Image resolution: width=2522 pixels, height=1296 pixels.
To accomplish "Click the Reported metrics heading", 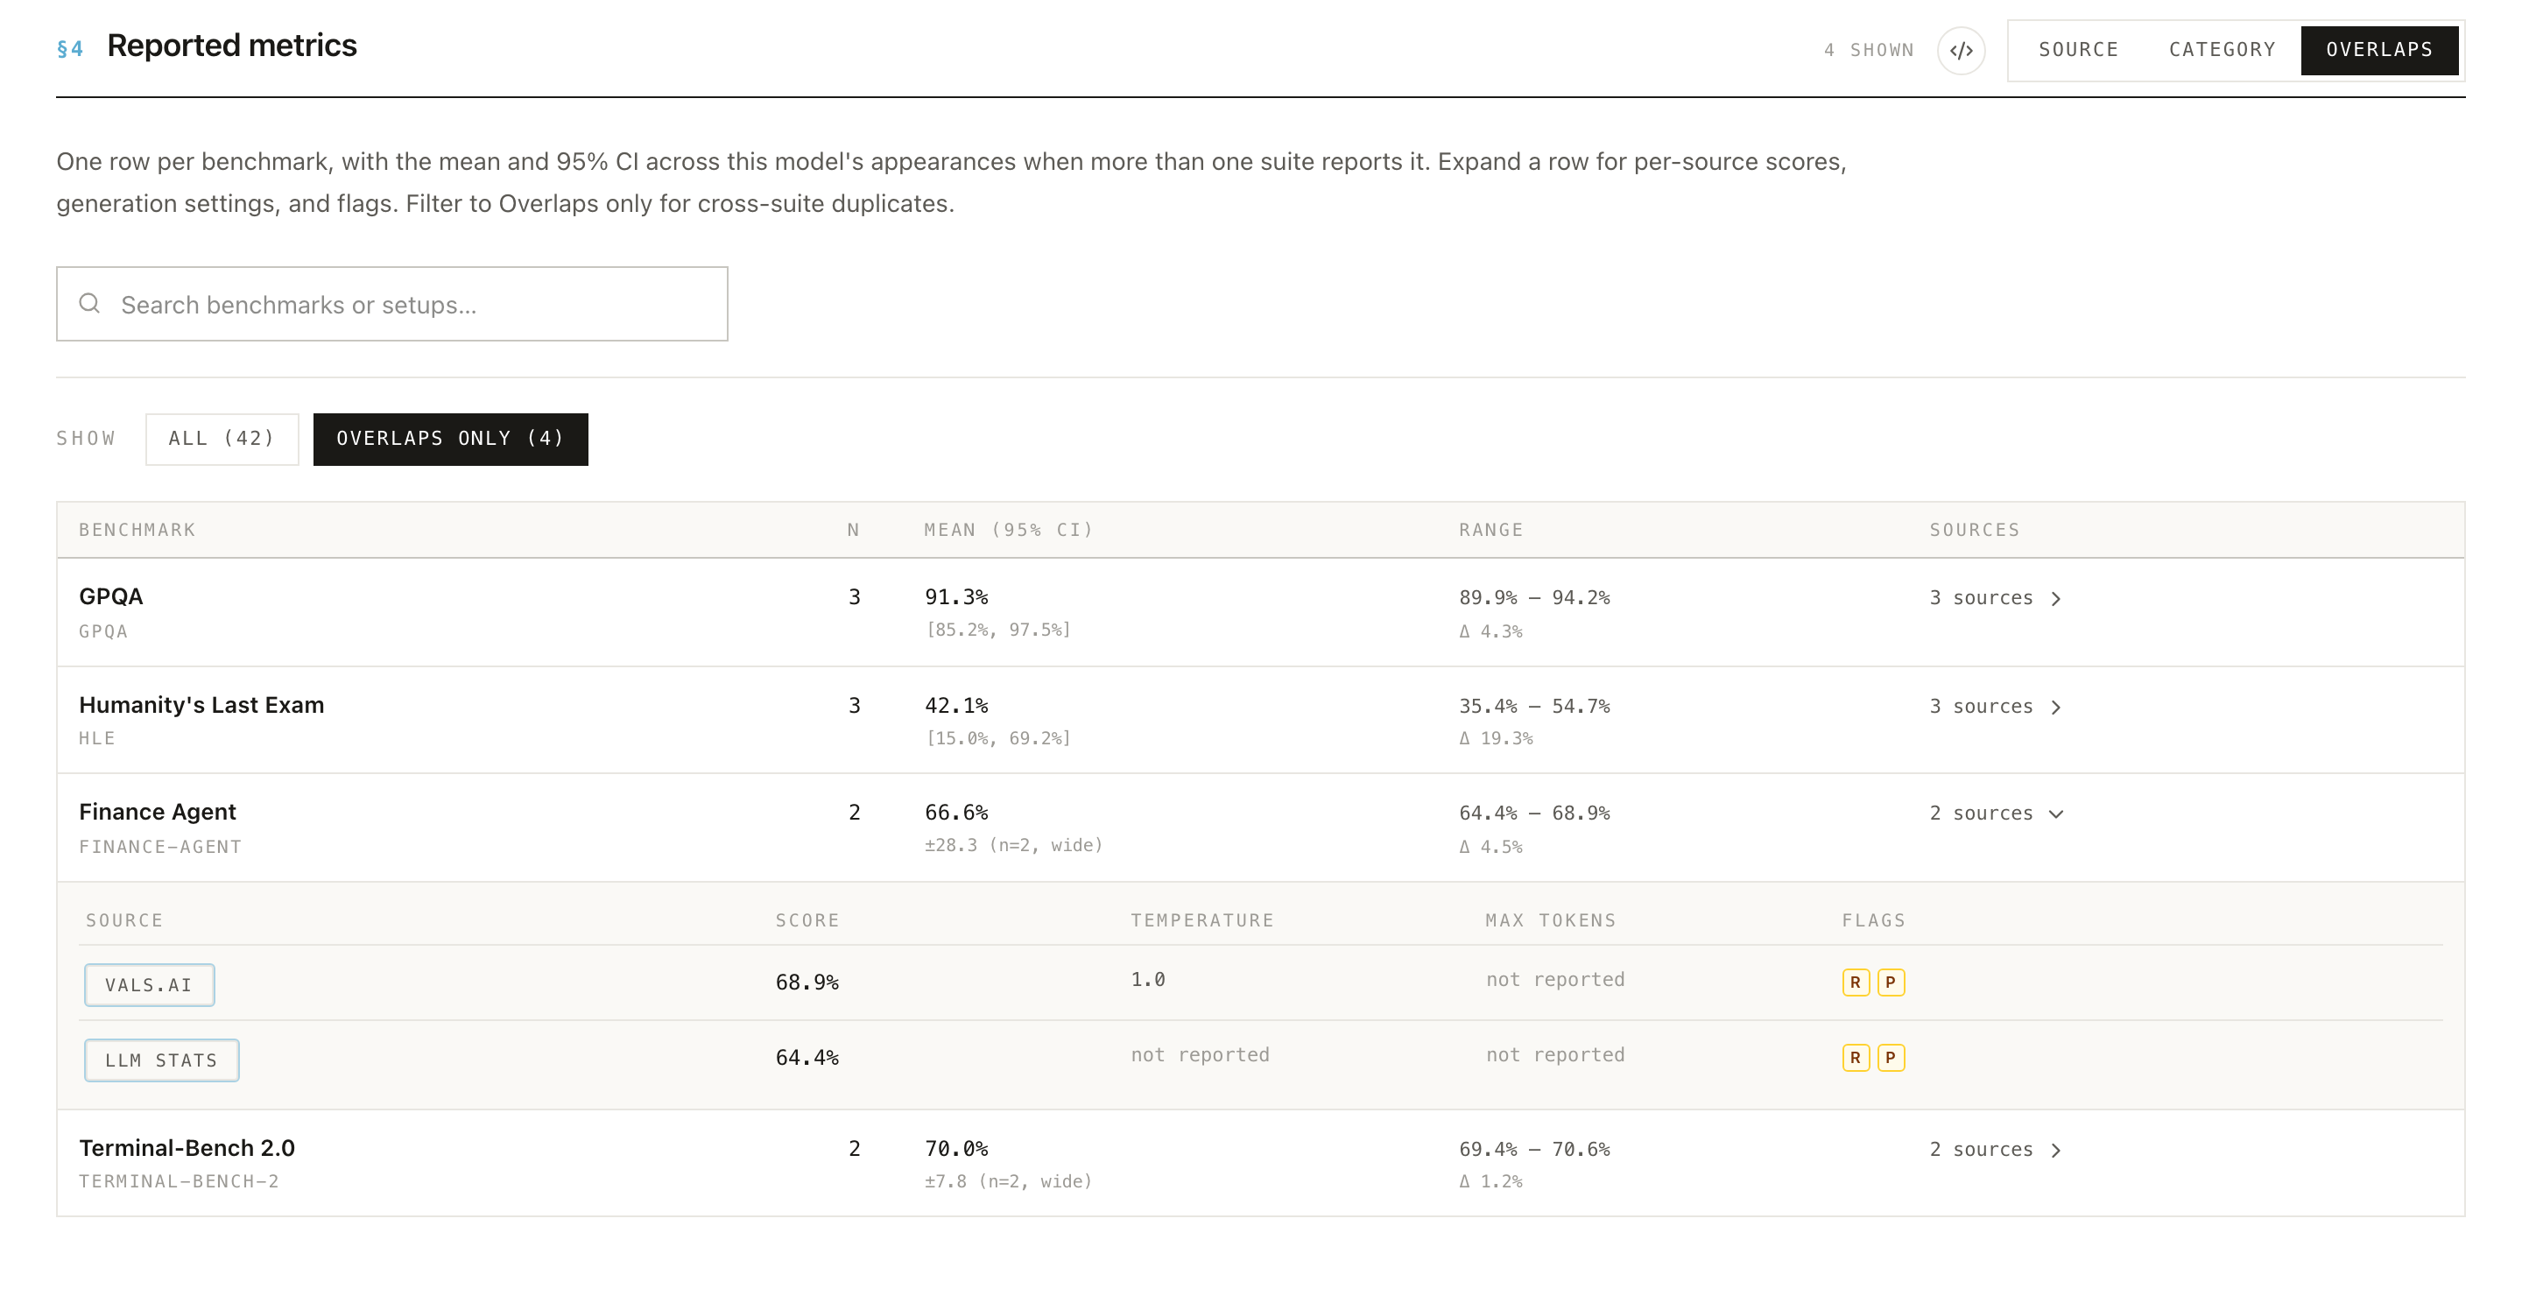I will point(231,45).
